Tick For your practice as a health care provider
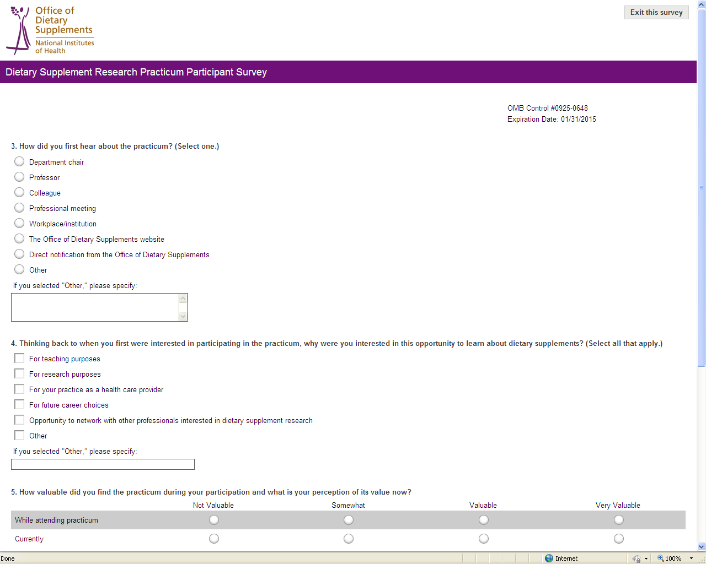 [x=19, y=389]
